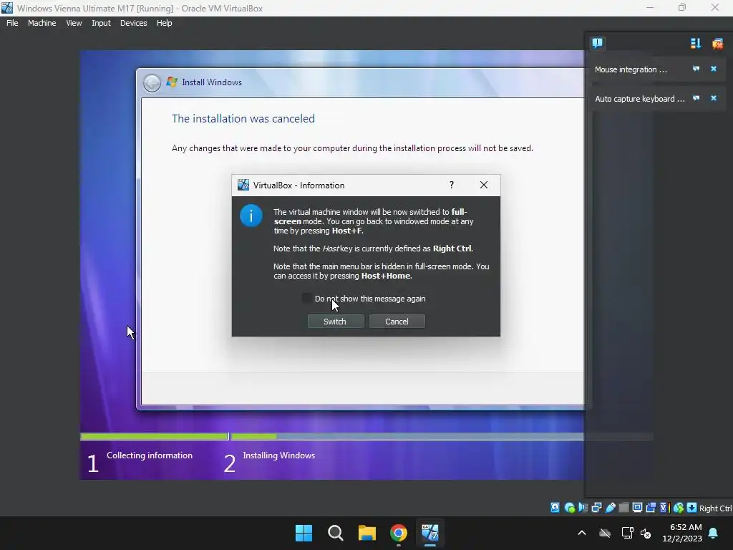Viewport: 733px width, 550px height.
Task: Click the mouse integration status icon
Action: pyautogui.click(x=679, y=508)
